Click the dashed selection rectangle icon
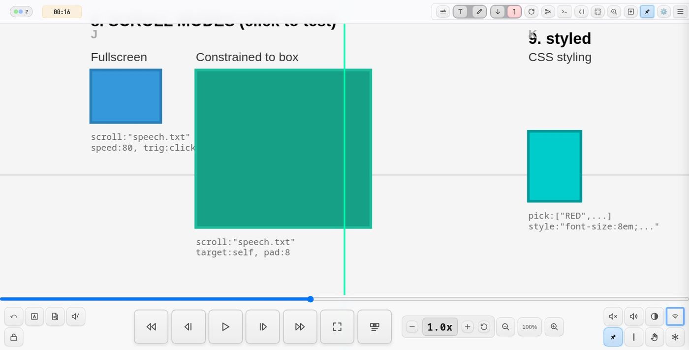689x350 pixels. pyautogui.click(x=597, y=12)
